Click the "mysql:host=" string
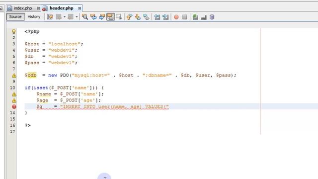The height and width of the screenshot is (179, 318). pyautogui.click(x=91, y=75)
